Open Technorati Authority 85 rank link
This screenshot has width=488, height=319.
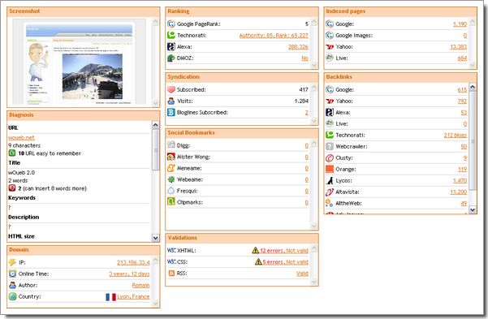point(274,36)
